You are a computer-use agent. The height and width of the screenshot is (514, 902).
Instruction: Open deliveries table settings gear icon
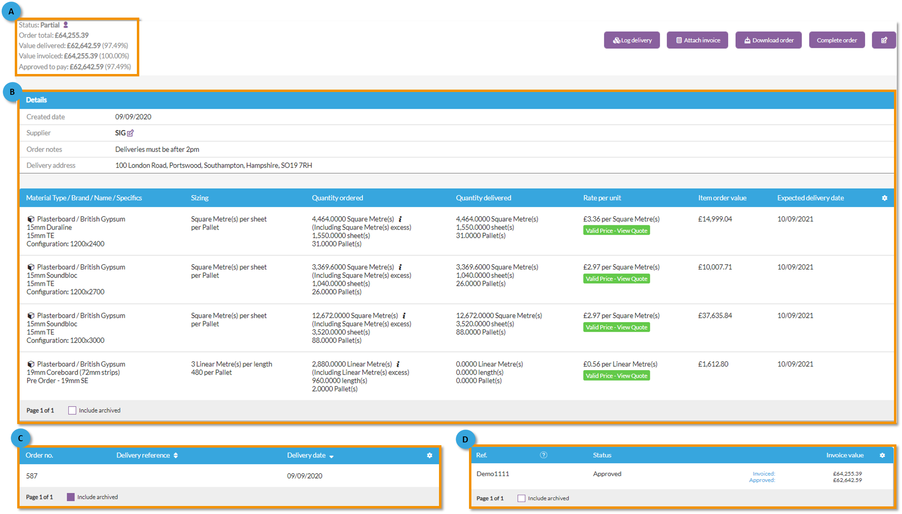(429, 455)
